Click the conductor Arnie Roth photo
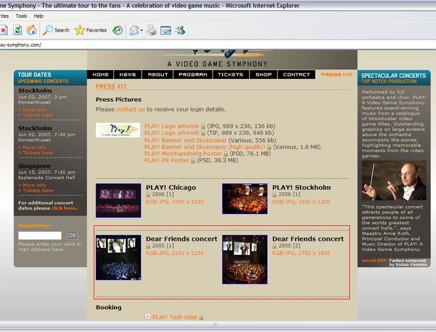Viewport: 436px width, 332px height. pyautogui.click(x=394, y=181)
